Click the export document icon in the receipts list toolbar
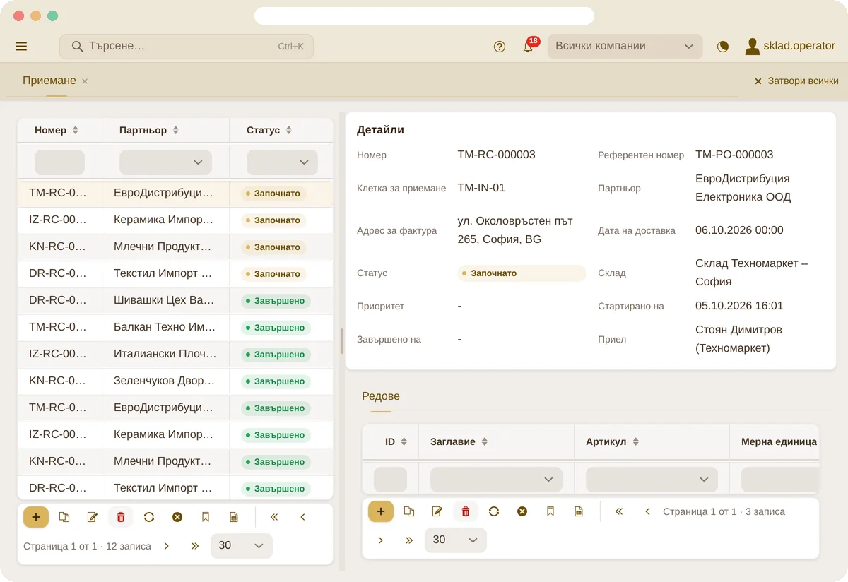Viewport: 848px width, 582px height. coord(234,517)
